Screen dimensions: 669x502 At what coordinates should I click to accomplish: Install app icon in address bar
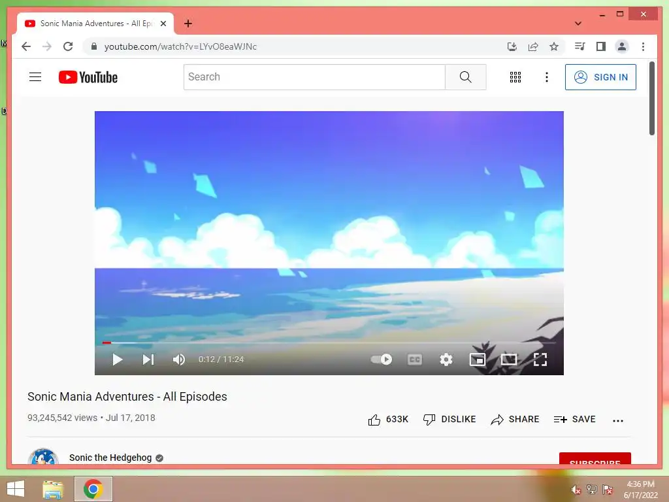pyautogui.click(x=512, y=46)
